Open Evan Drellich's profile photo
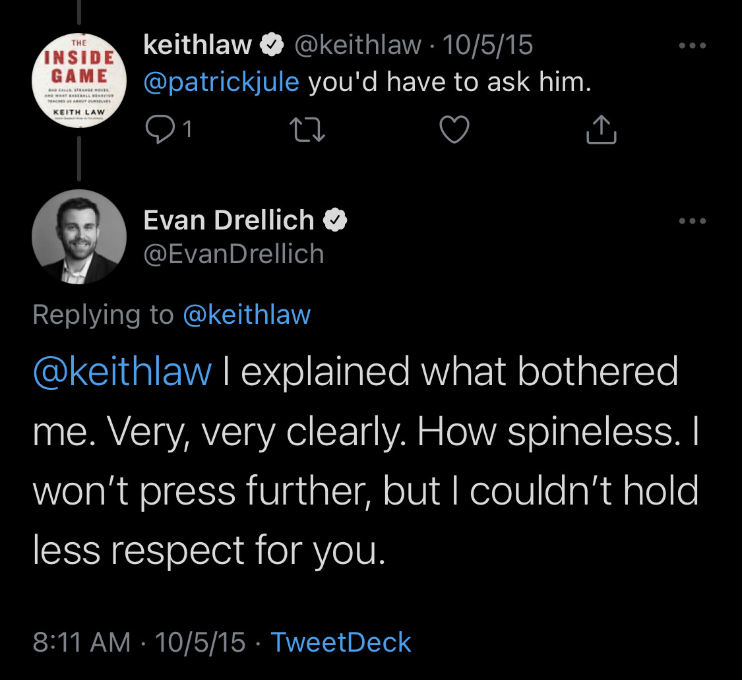 [79, 237]
